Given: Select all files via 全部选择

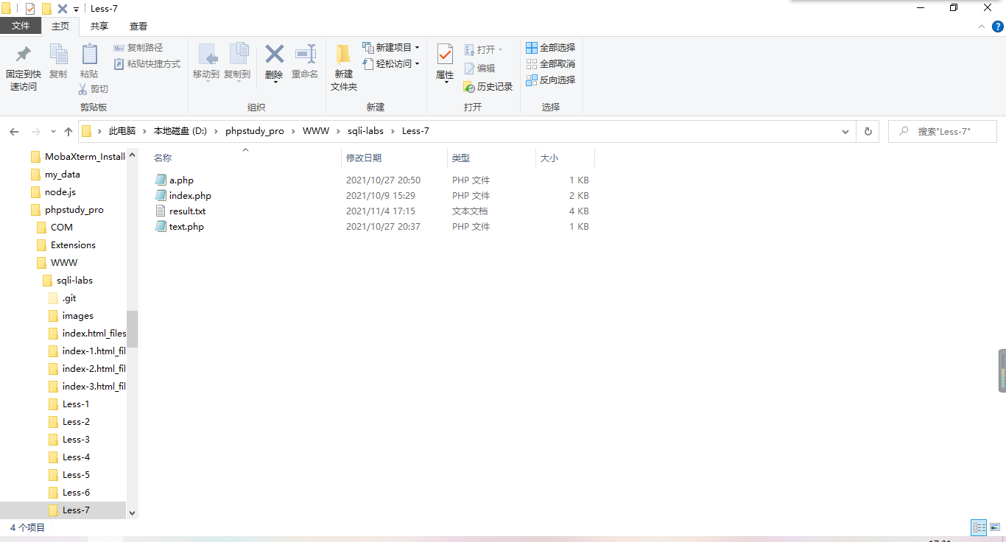Looking at the screenshot, I should [550, 47].
